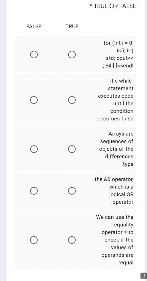Choose FALSE for the equality operator question

34,240
